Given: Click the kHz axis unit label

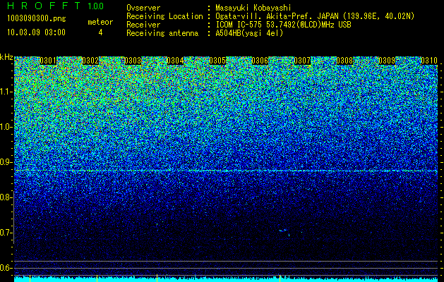Looking at the screenshot, I should (x=6, y=58).
